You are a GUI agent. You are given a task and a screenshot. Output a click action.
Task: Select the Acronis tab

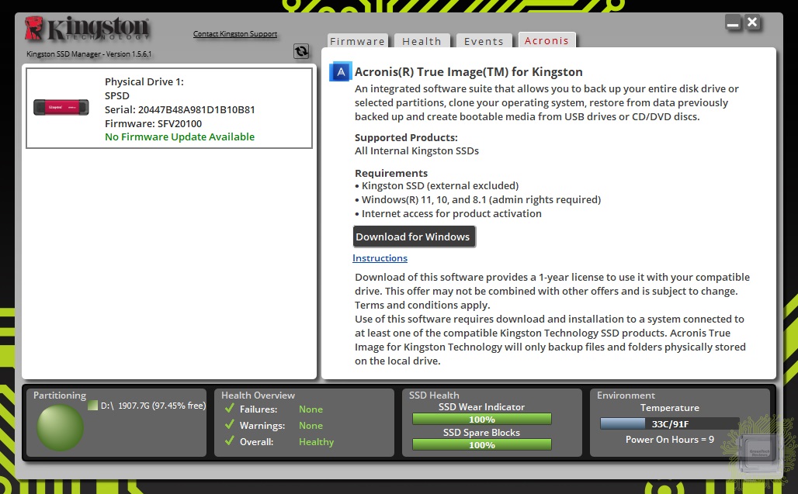[546, 41]
